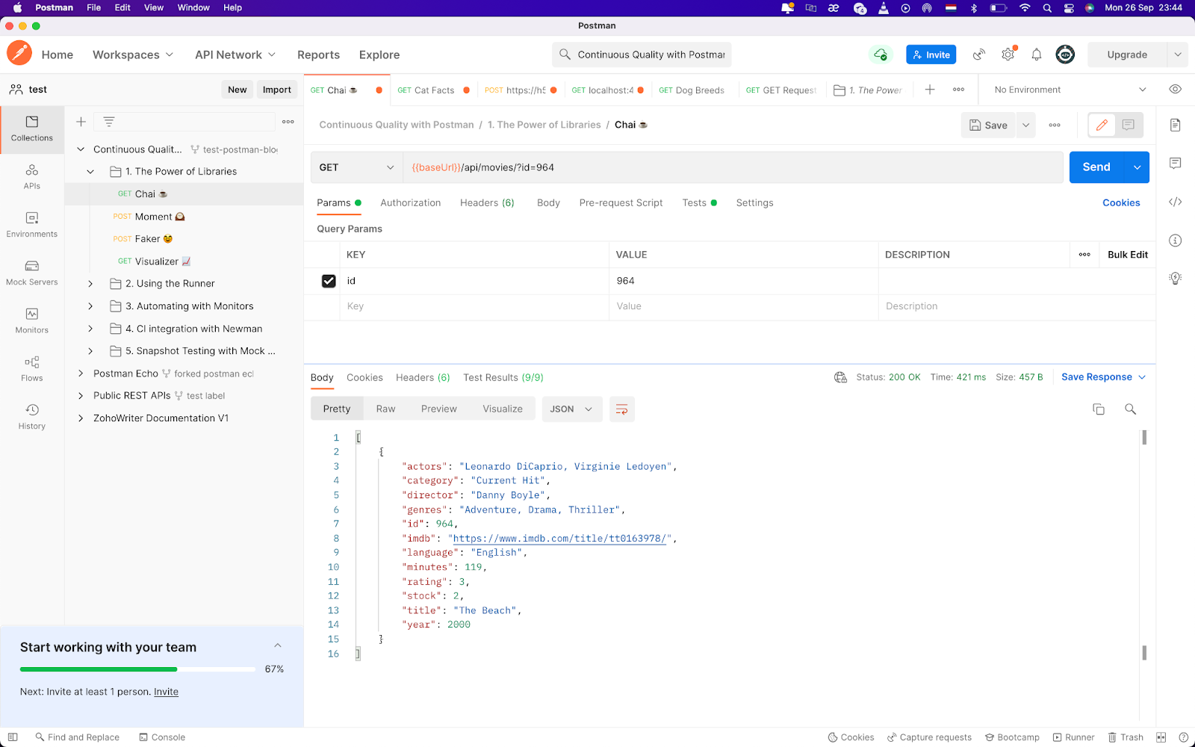Click the network information globe icon

[x=840, y=377]
